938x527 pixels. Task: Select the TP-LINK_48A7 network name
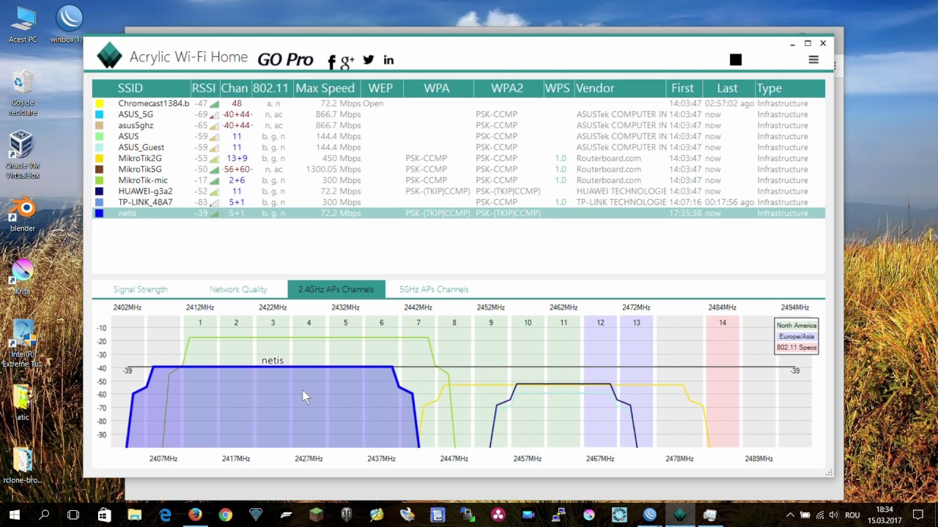145,203
